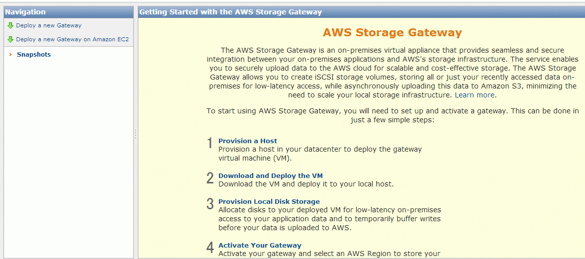Click the dotted splitter handle between panels

pos(136,134)
